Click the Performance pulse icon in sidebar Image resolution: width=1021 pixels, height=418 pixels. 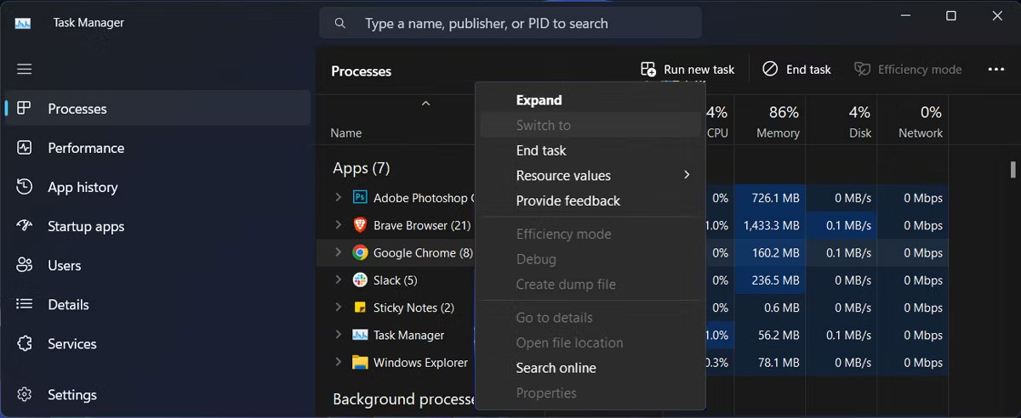(24, 148)
